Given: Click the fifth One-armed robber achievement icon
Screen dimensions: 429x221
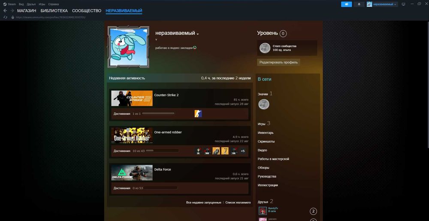Looking at the screenshot, I should pos(234,151).
